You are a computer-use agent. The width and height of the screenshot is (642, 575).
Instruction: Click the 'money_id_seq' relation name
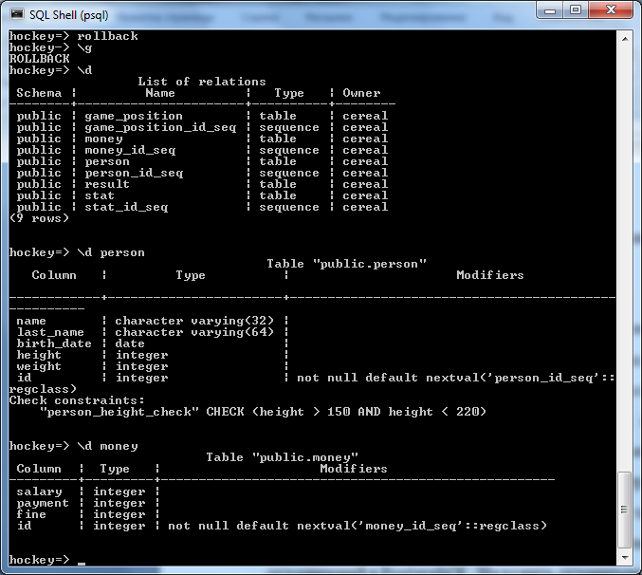[x=130, y=150]
